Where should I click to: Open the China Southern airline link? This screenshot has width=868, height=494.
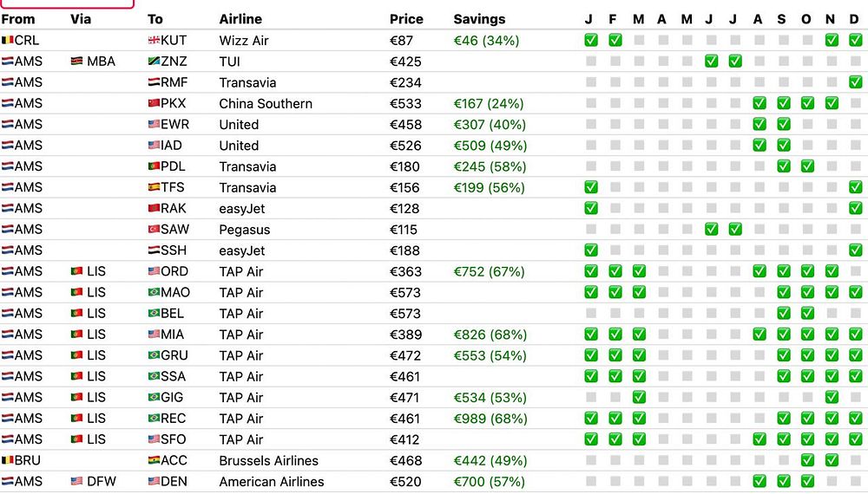[266, 104]
